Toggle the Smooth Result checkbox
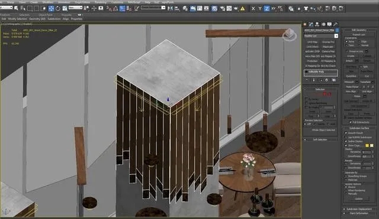The image size is (379, 219). 346,133
